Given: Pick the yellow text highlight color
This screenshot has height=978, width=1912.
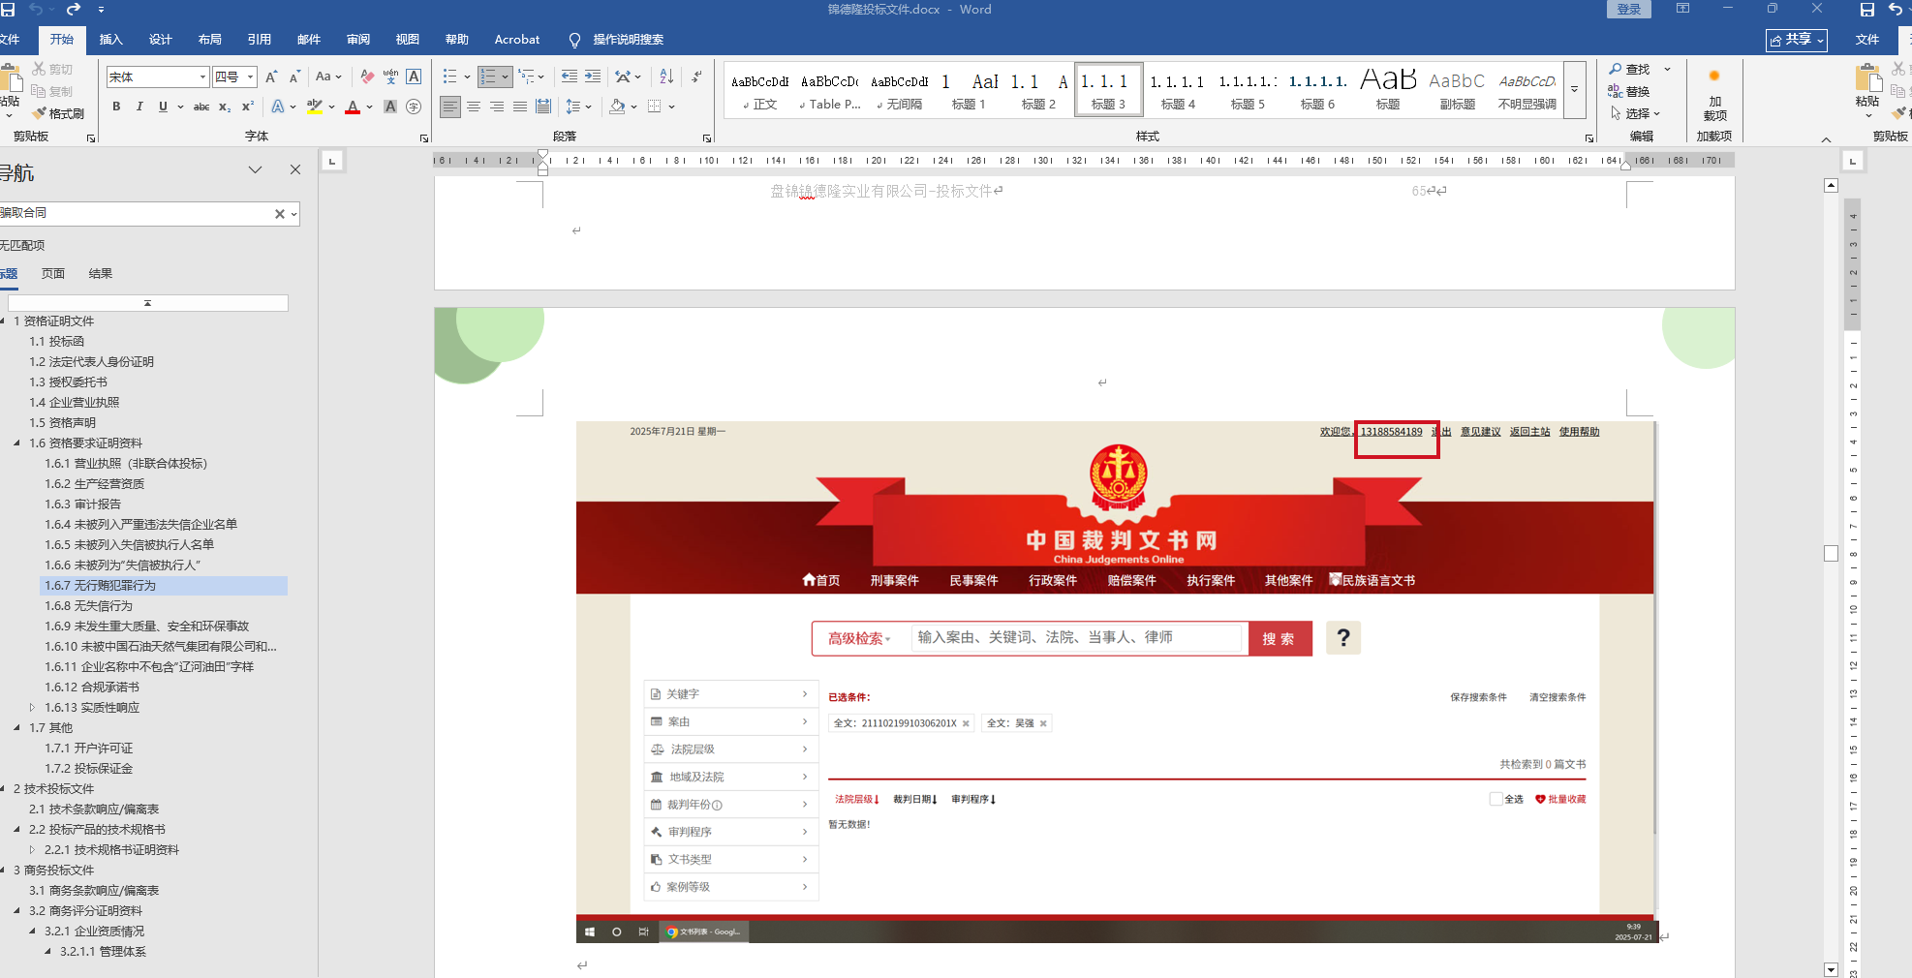Looking at the screenshot, I should [x=315, y=107].
